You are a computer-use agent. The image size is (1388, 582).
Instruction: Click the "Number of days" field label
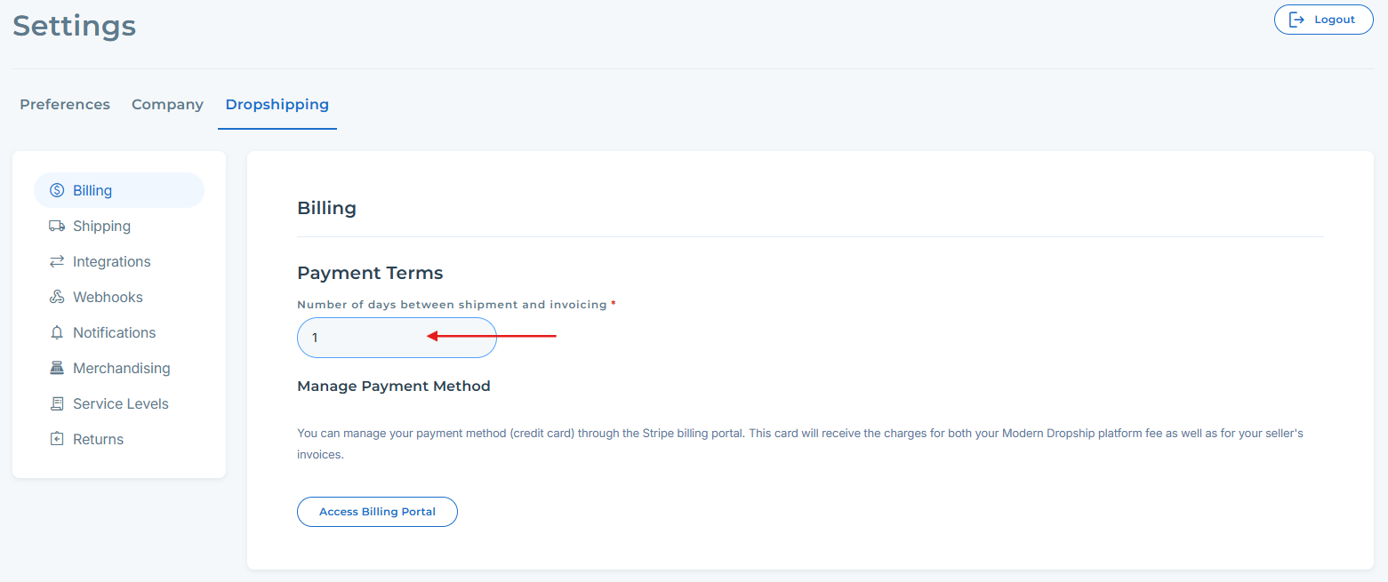click(x=453, y=305)
